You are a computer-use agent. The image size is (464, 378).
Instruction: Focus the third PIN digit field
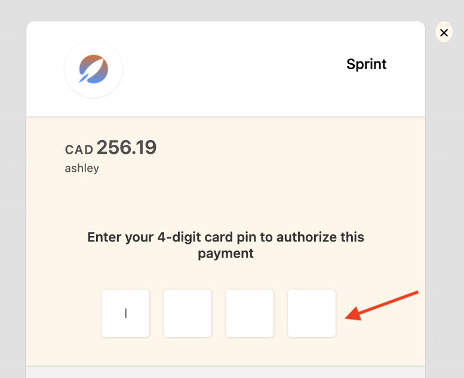click(x=250, y=313)
